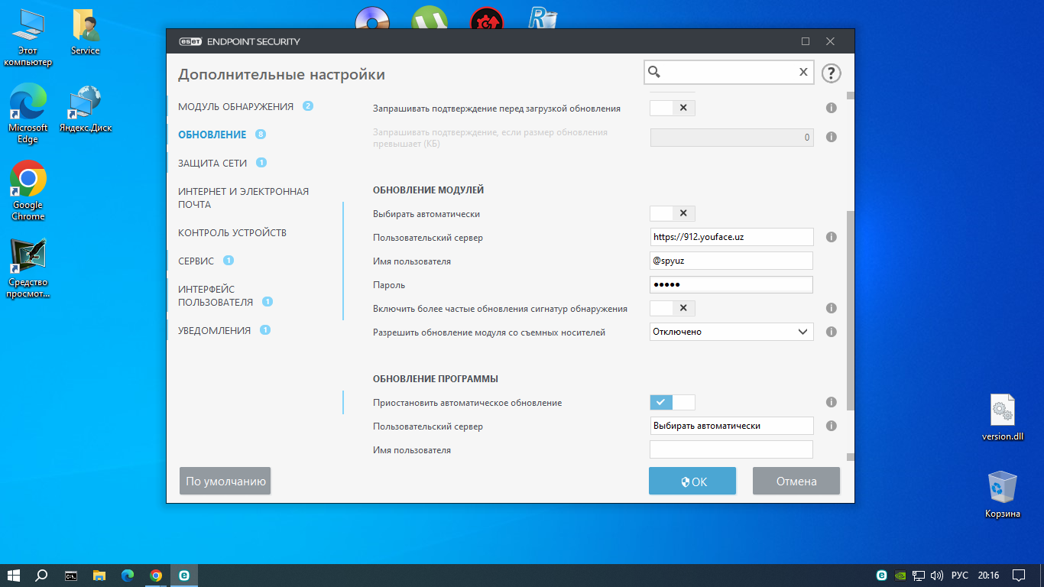The height and width of the screenshot is (587, 1044).
Task: Confirm settings with OK button
Action: [692, 482]
